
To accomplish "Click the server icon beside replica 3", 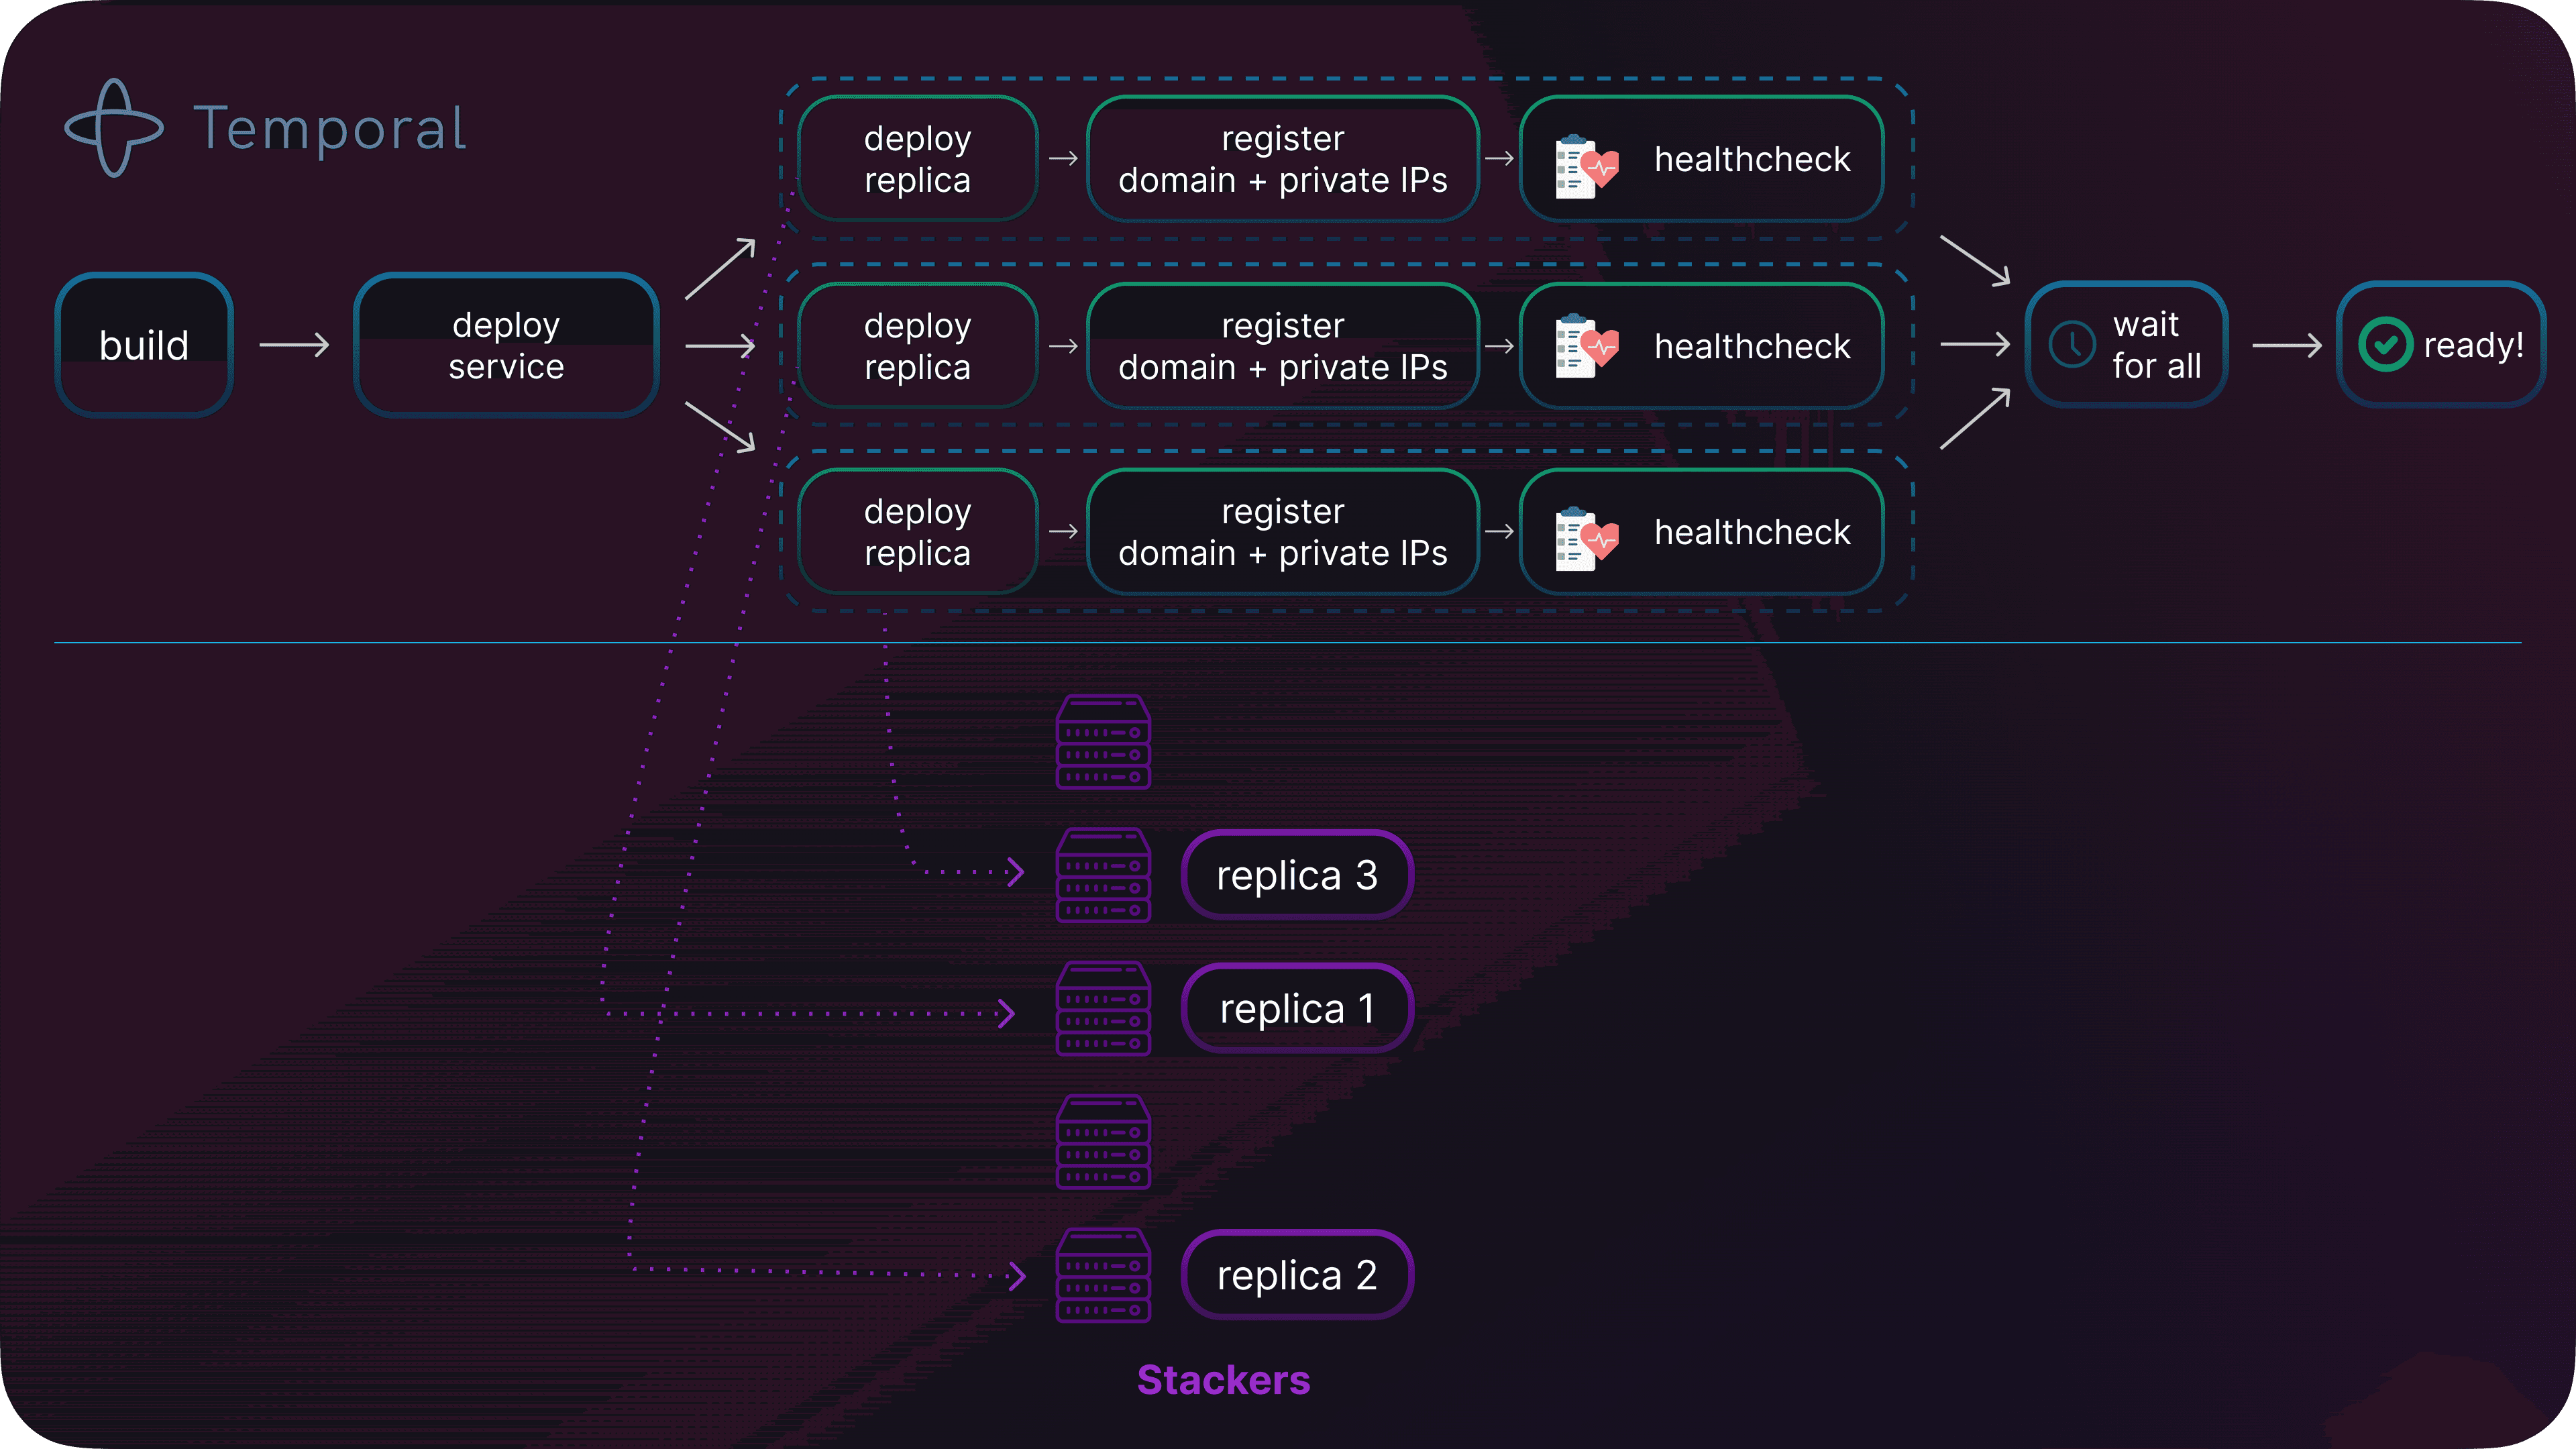I will click(x=1103, y=875).
